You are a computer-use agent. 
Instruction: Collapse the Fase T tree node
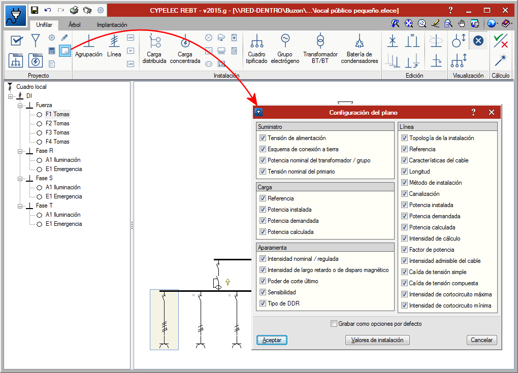coord(20,206)
